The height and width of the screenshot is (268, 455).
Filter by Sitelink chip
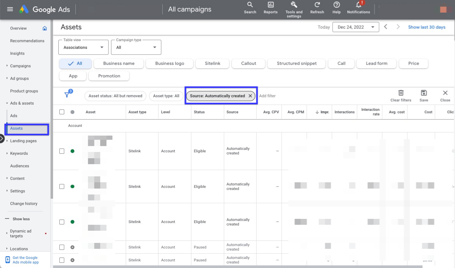213,63
